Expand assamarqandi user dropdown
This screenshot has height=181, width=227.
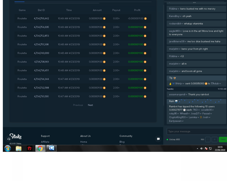pyautogui.click(x=186, y=95)
